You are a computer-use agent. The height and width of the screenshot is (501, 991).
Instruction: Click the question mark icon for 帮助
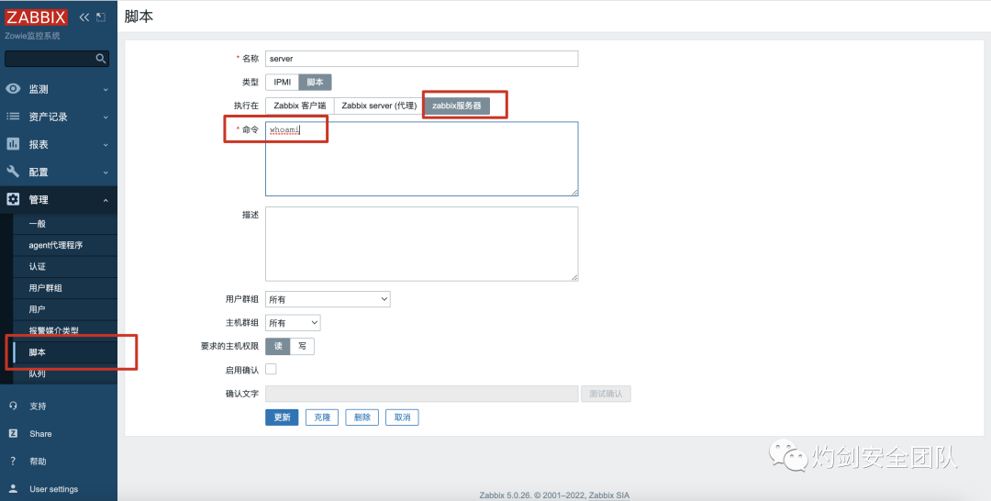point(13,462)
